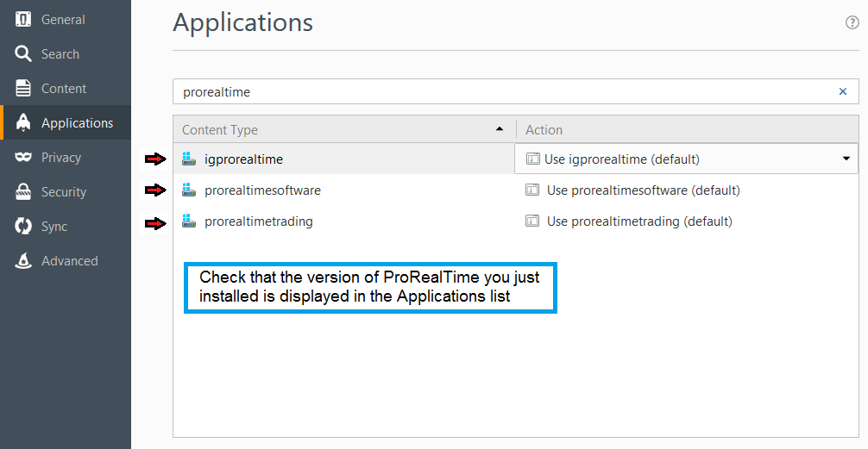Click the Content document icon in sidebar
This screenshot has width=868, height=449.
[x=23, y=88]
